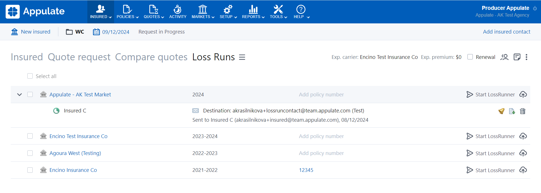Toggle the Renewal checkbox
The image size is (541, 193).
(470, 57)
